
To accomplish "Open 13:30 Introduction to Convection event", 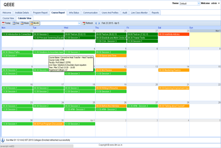I will [x=18, y=34].
